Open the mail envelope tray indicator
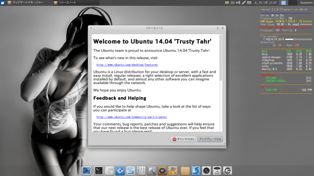 tap(232, 3)
